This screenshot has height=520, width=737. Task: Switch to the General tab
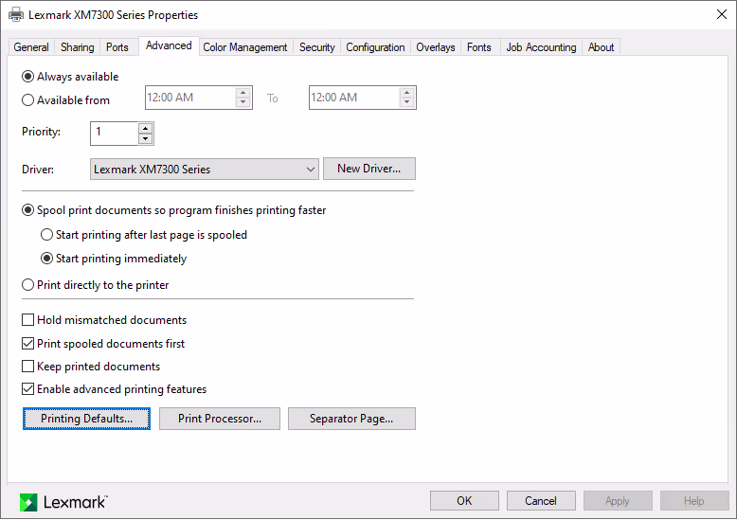pos(31,47)
